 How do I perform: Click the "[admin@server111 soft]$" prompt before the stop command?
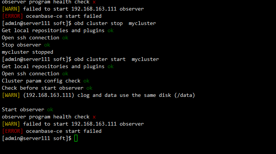point(37,23)
